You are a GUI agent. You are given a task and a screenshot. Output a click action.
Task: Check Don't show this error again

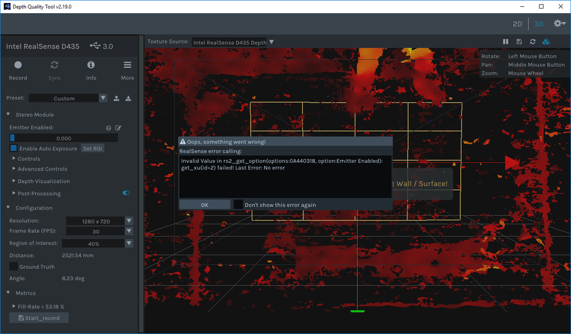(x=238, y=204)
